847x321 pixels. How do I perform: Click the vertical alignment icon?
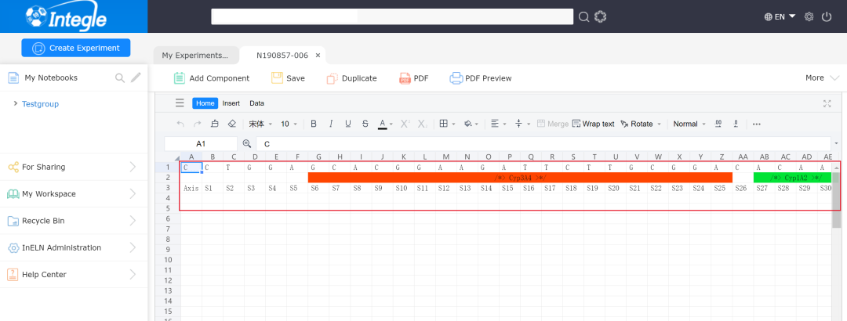518,124
